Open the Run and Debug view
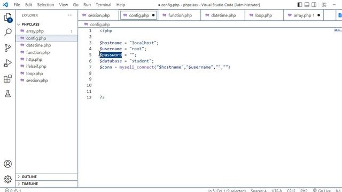The height and width of the screenshot is (192, 342). point(7,63)
